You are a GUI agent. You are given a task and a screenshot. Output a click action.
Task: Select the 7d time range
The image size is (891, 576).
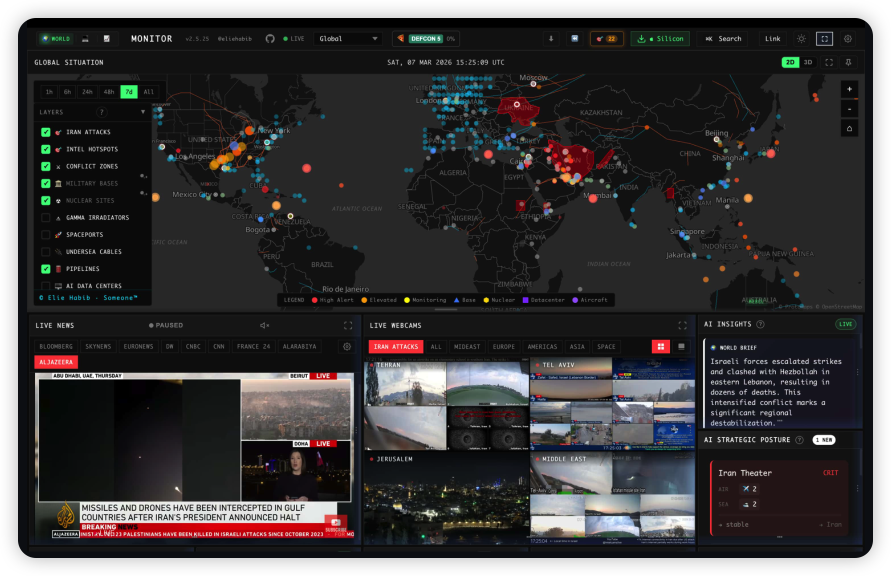pos(129,91)
